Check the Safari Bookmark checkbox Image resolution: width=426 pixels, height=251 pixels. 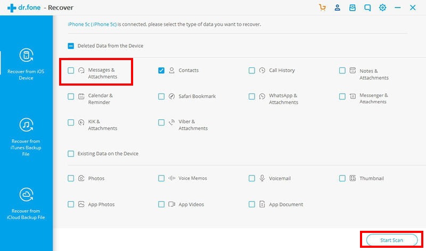coord(161,96)
